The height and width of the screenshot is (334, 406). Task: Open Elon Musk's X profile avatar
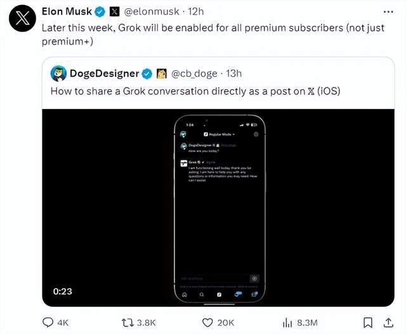point(22,18)
